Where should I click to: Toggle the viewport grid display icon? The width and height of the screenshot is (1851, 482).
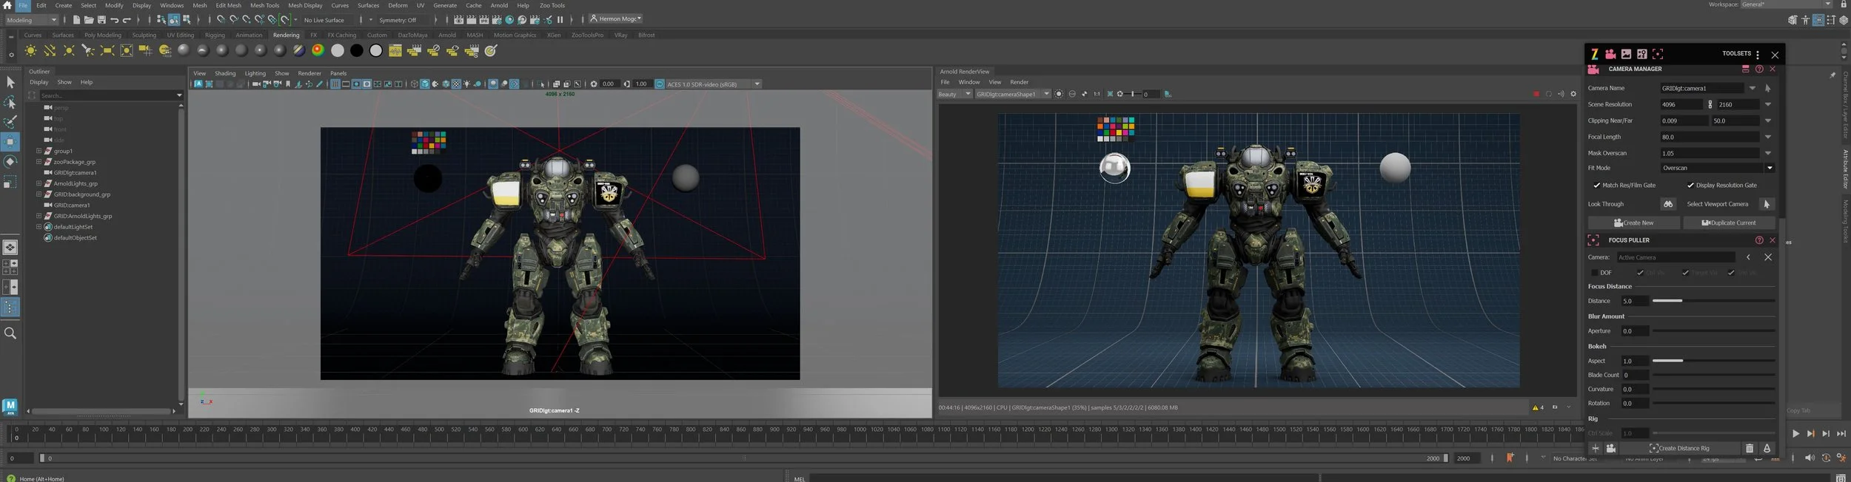click(335, 84)
